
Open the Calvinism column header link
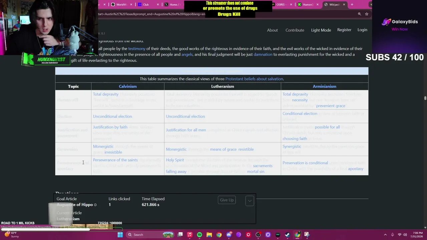click(128, 86)
